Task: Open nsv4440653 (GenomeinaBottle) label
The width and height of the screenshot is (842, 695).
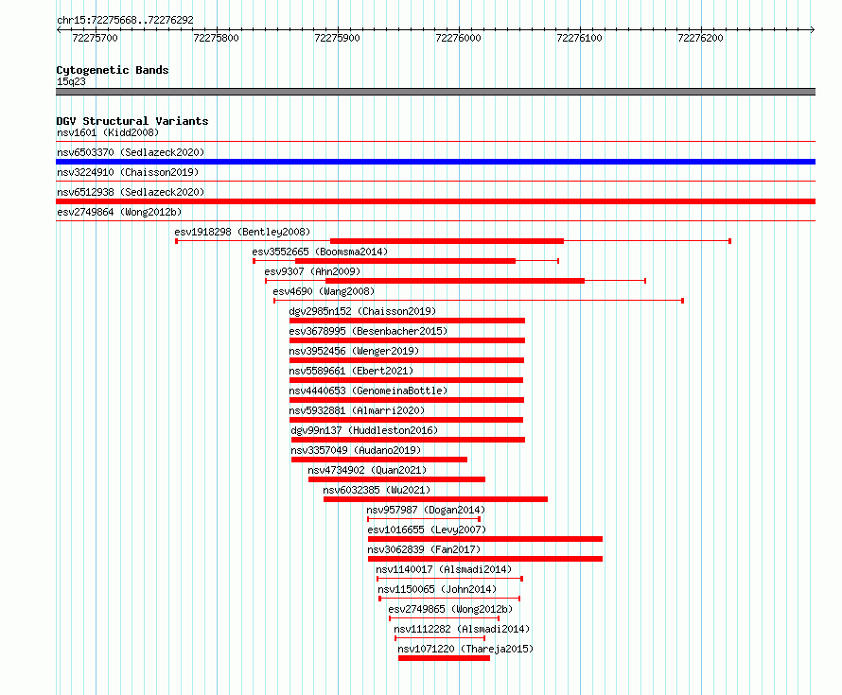Action: coord(368,391)
